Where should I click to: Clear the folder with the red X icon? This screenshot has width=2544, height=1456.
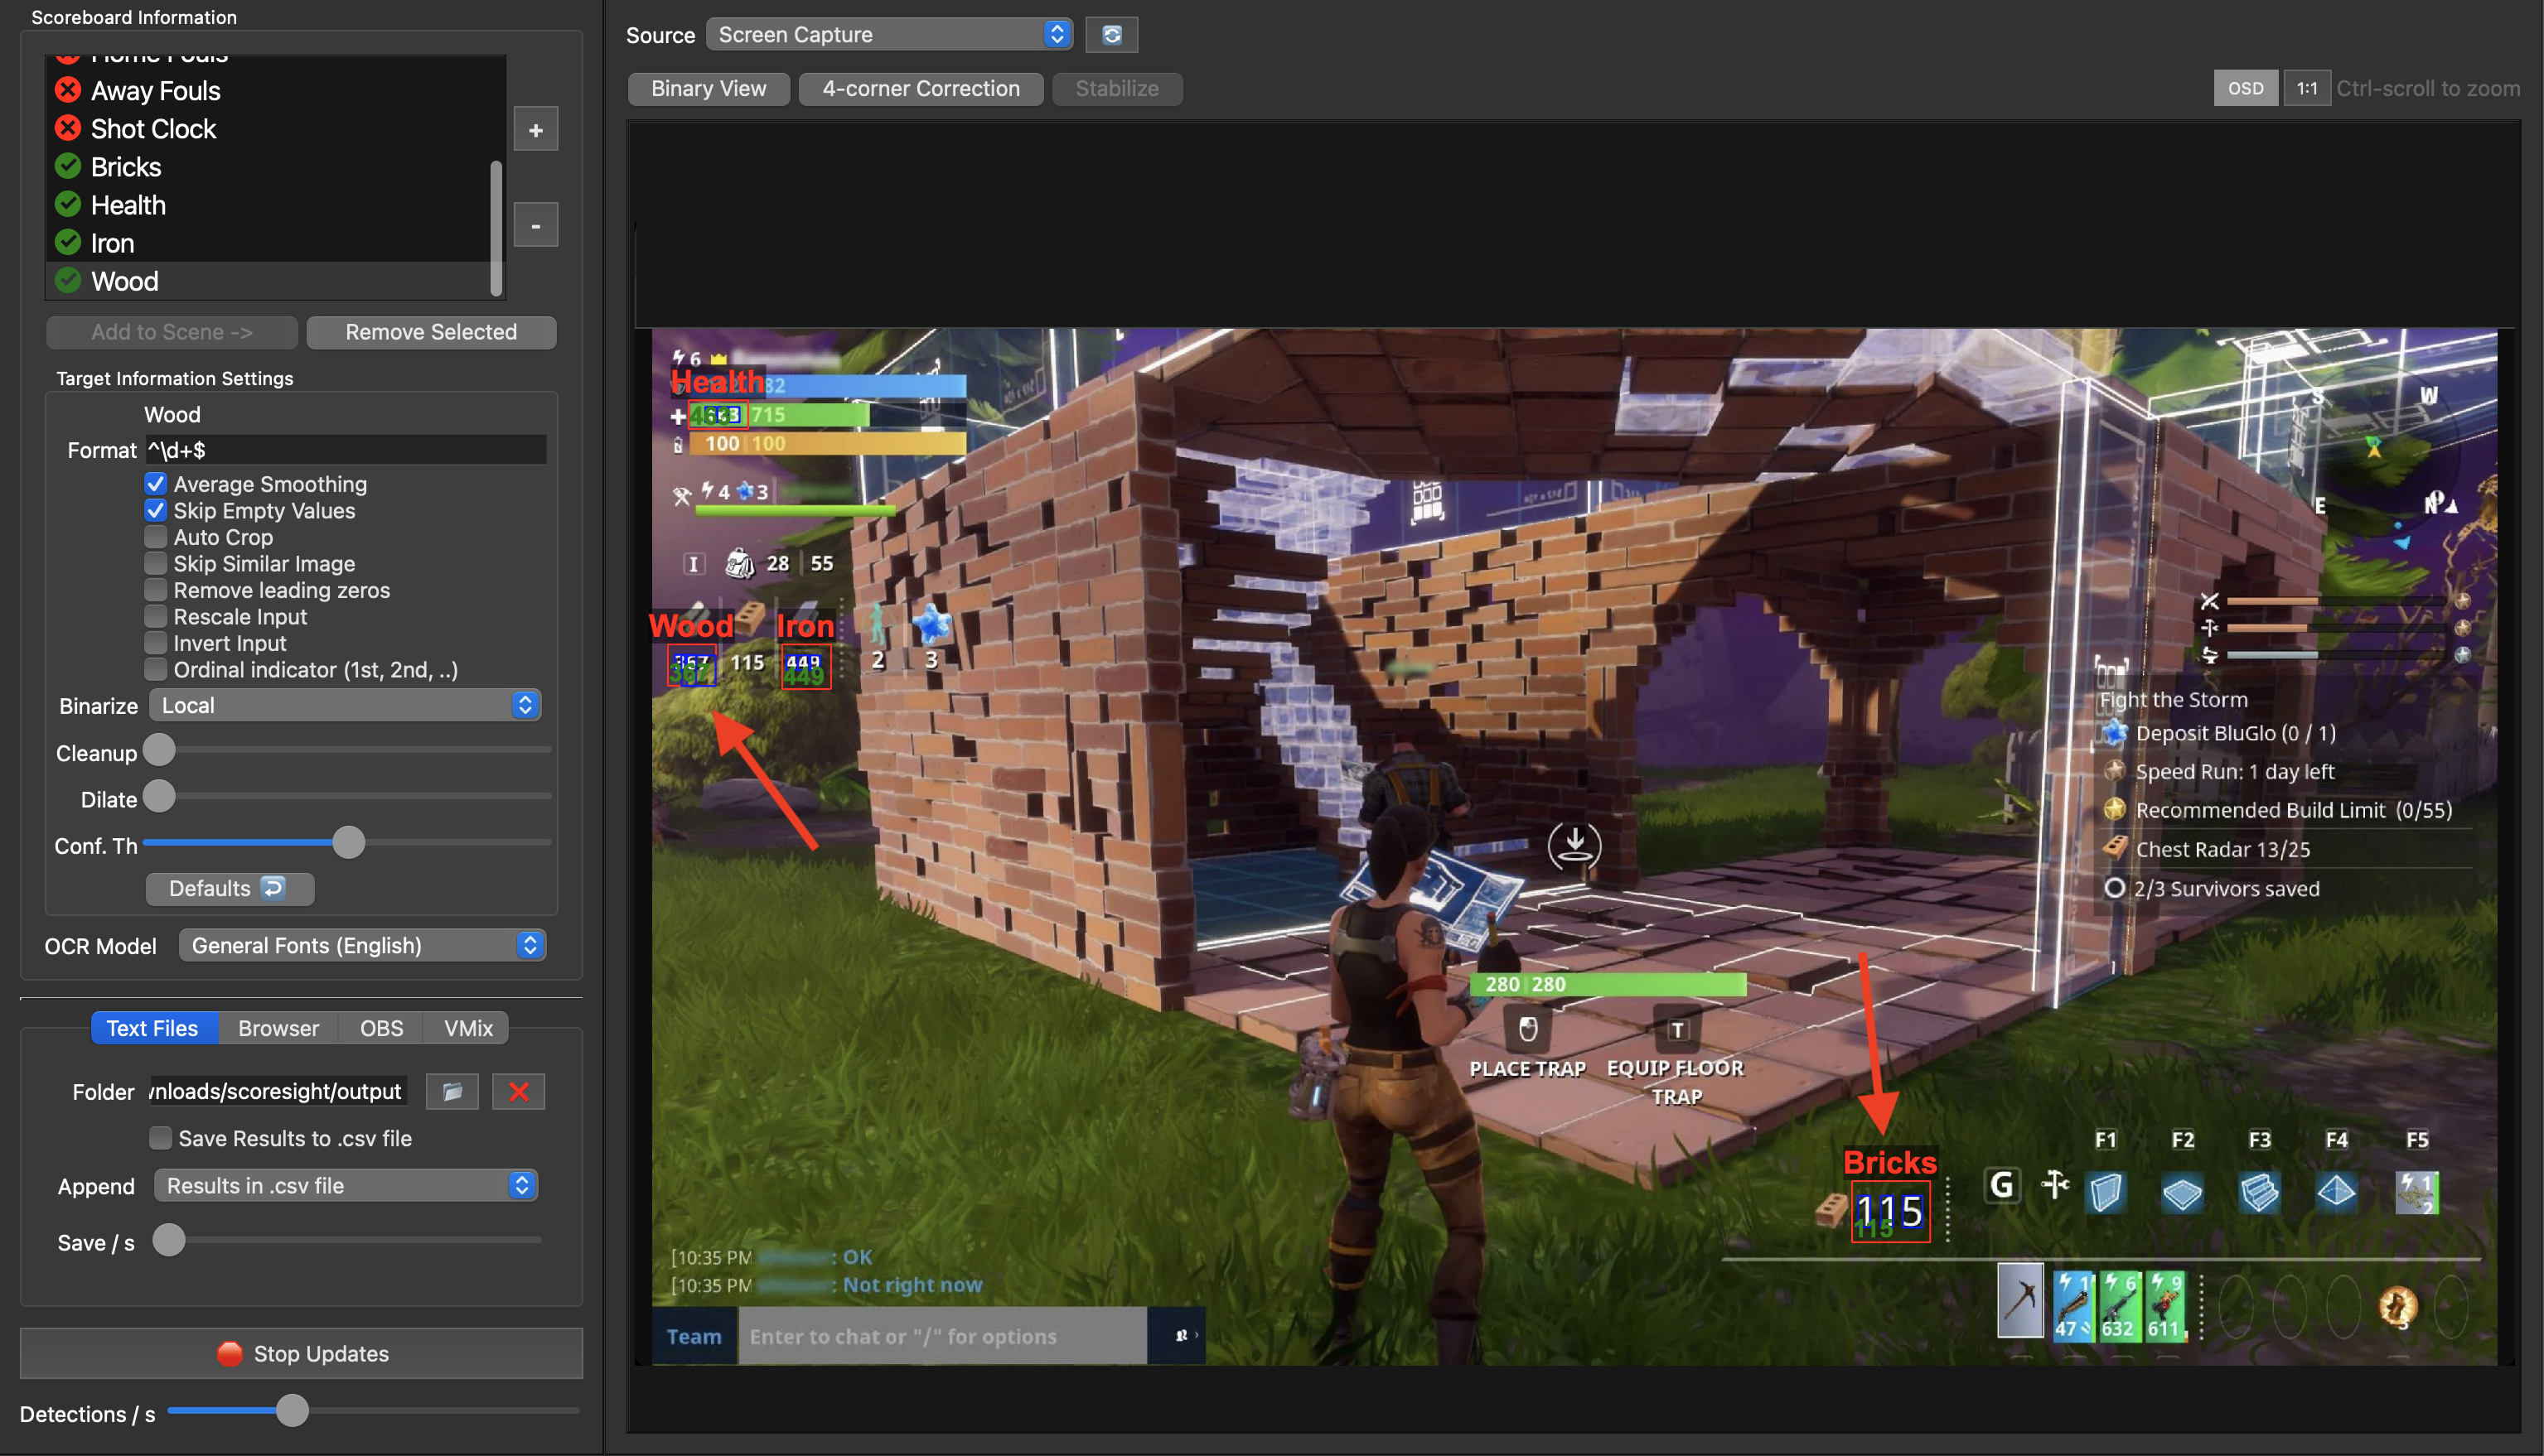pyautogui.click(x=518, y=1091)
